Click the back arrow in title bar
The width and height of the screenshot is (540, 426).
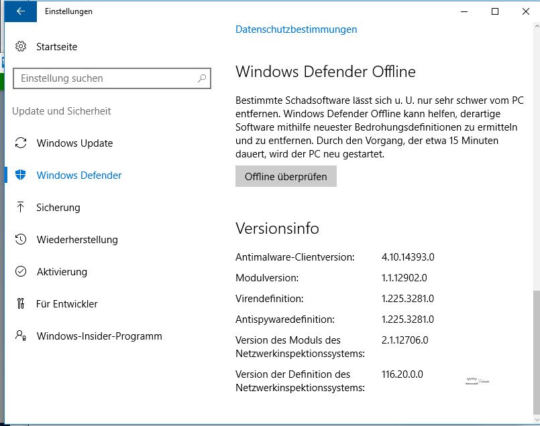click(20, 11)
